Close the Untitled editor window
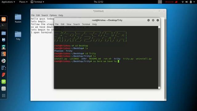 click(x=164, y=11)
